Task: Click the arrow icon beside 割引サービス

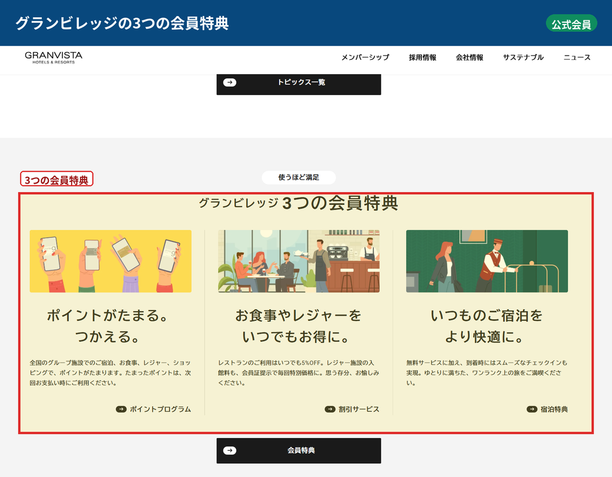Action: 330,409
